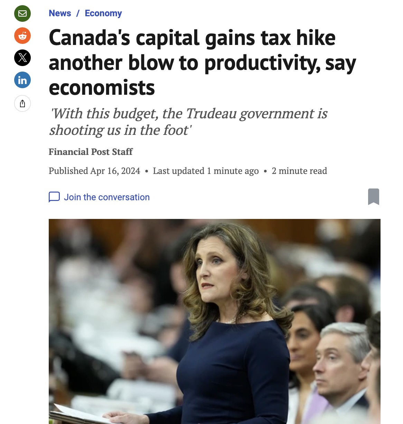View the Financial Post Staff author page

pyautogui.click(x=91, y=152)
